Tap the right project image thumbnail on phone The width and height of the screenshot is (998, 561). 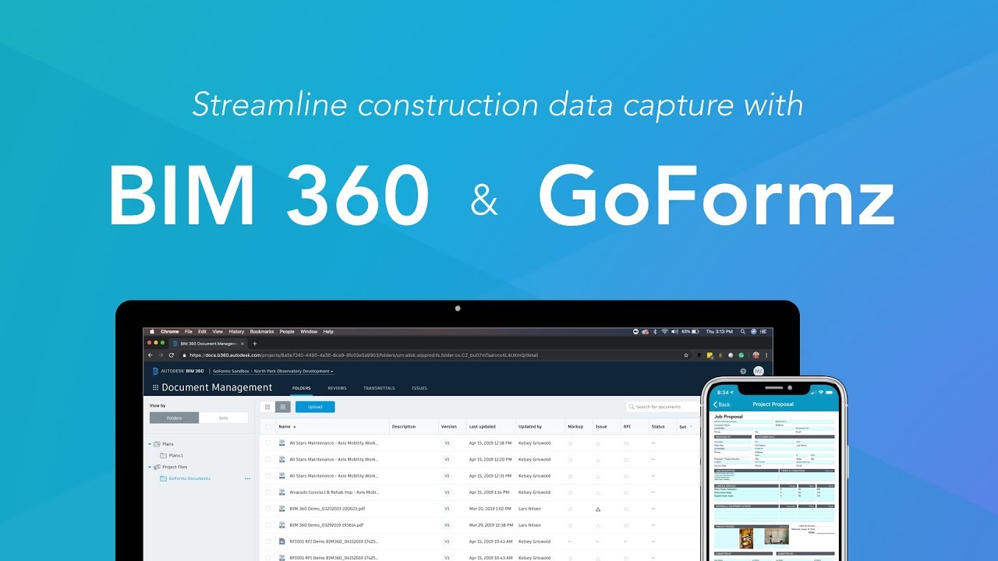click(777, 538)
